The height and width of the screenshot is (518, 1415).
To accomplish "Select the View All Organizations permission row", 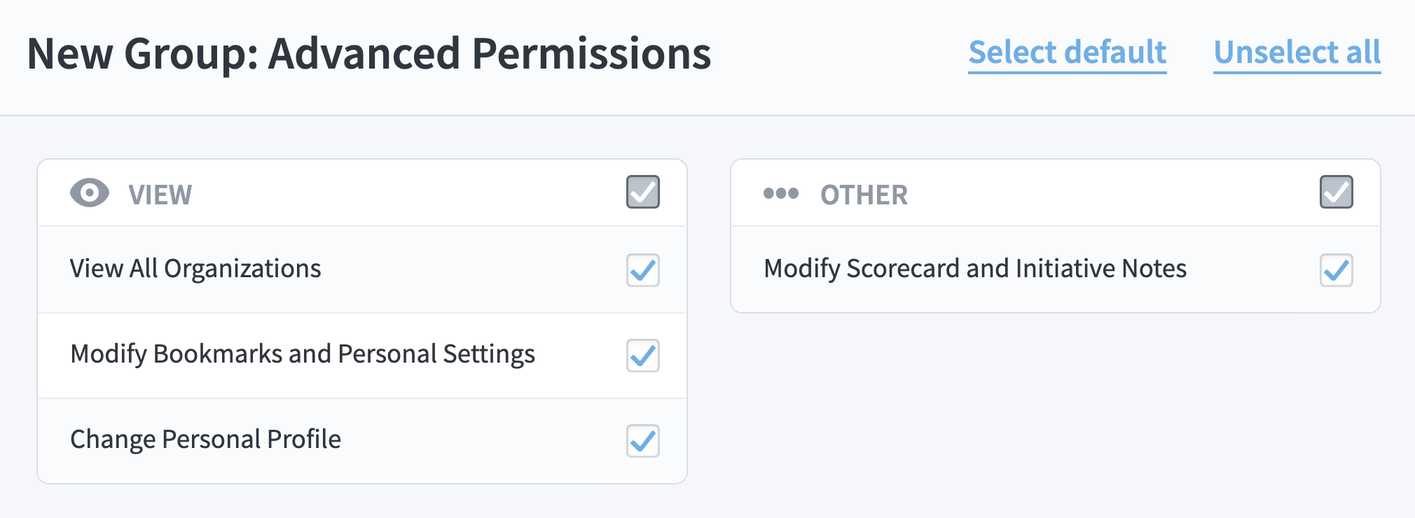I will click(x=362, y=269).
